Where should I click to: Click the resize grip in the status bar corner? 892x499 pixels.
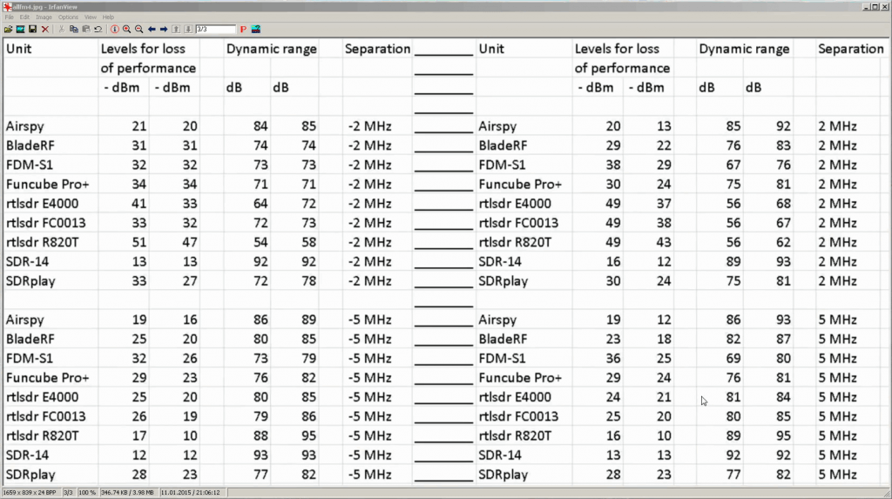tap(886, 493)
